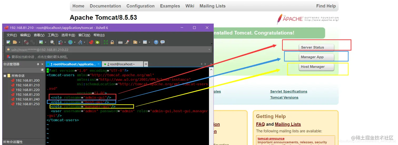Image resolution: width=398 pixels, height=145 pixels.
Task: Click the Host Manager button on Tomcat page
Action: (316, 67)
